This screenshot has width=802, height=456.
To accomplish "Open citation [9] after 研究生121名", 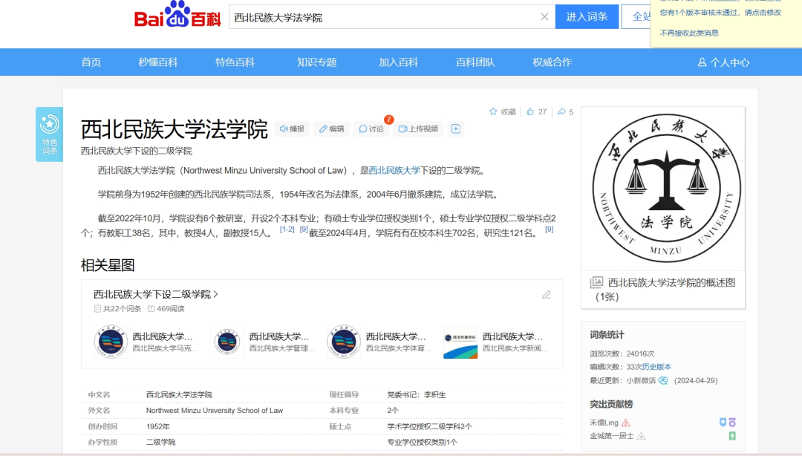I will 549,229.
